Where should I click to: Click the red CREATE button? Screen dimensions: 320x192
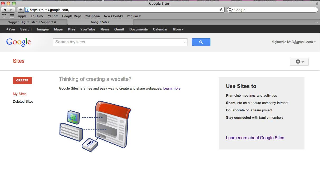tap(22, 80)
